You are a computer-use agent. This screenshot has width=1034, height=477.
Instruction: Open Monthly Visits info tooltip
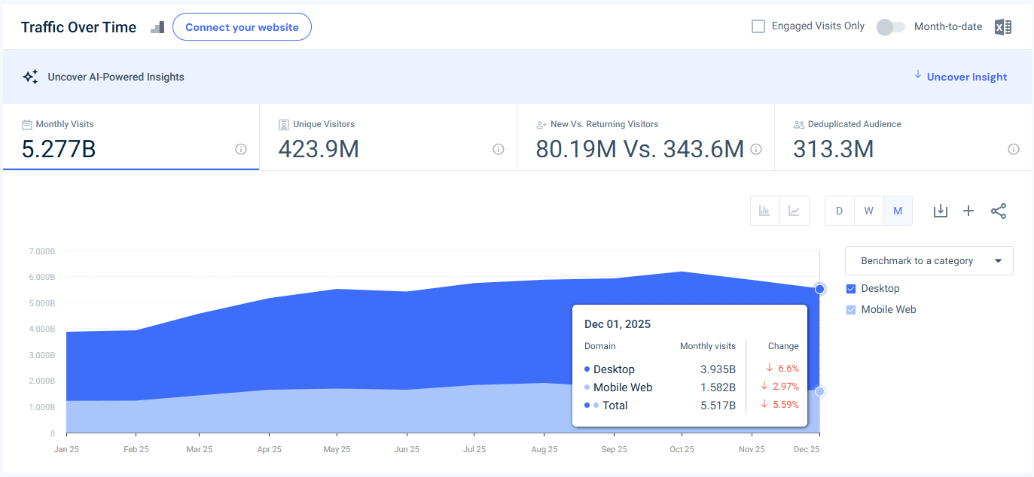click(x=240, y=150)
